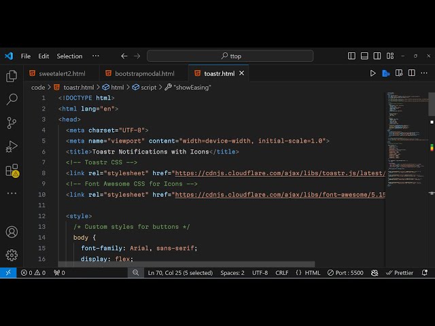The height and width of the screenshot is (326, 435).
Task: Open the Search view icon
Action: point(12,100)
